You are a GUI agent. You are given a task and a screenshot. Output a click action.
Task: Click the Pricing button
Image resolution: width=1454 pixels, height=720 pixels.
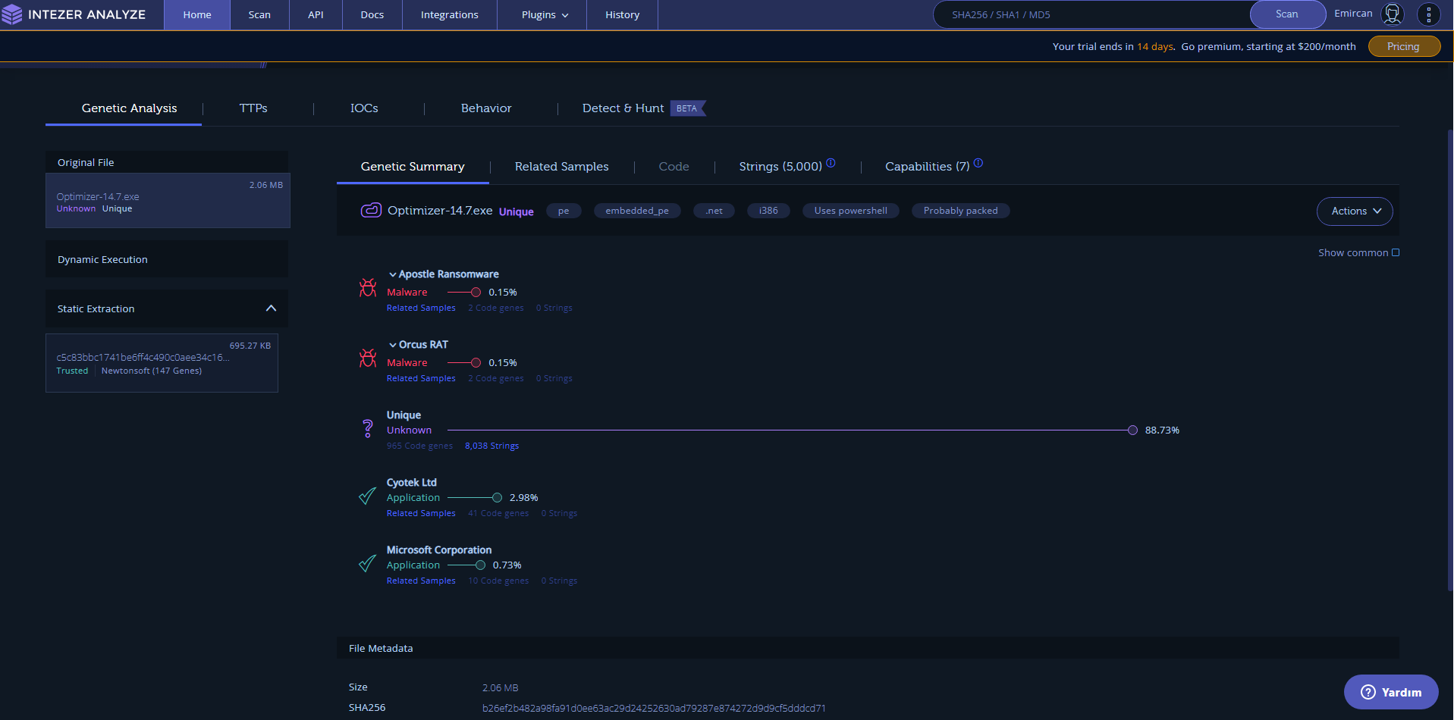coord(1403,46)
